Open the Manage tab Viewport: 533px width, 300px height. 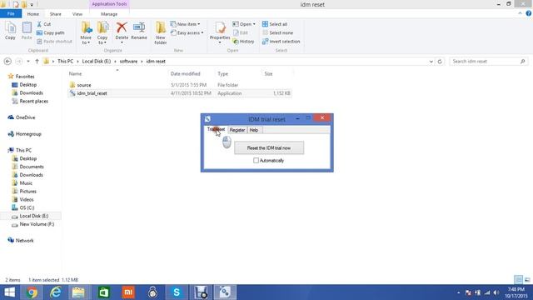point(109,14)
